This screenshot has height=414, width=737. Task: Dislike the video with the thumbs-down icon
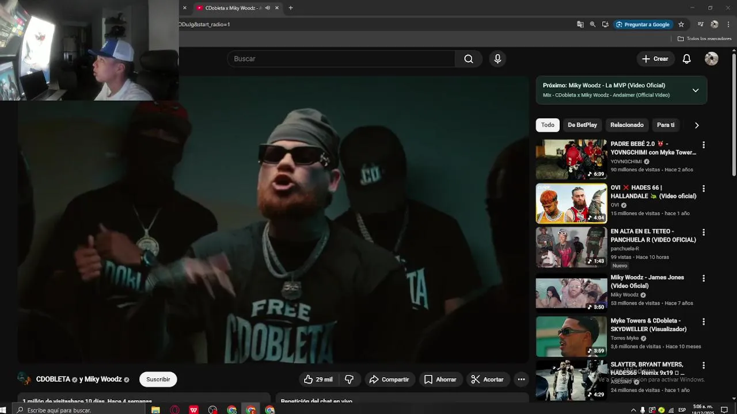pyautogui.click(x=349, y=379)
